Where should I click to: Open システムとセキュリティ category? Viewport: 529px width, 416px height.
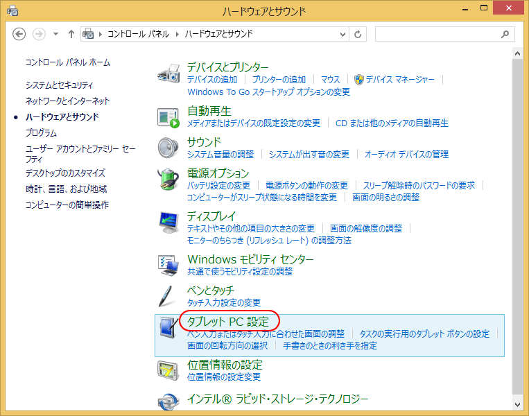pos(59,85)
